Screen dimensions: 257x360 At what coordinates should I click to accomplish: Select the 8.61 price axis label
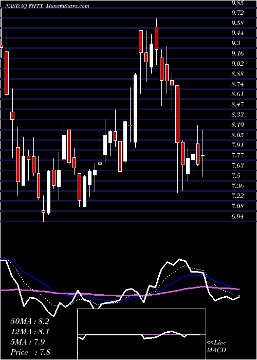pos(237,94)
